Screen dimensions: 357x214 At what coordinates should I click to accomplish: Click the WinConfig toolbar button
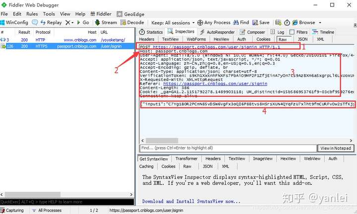click(14, 22)
